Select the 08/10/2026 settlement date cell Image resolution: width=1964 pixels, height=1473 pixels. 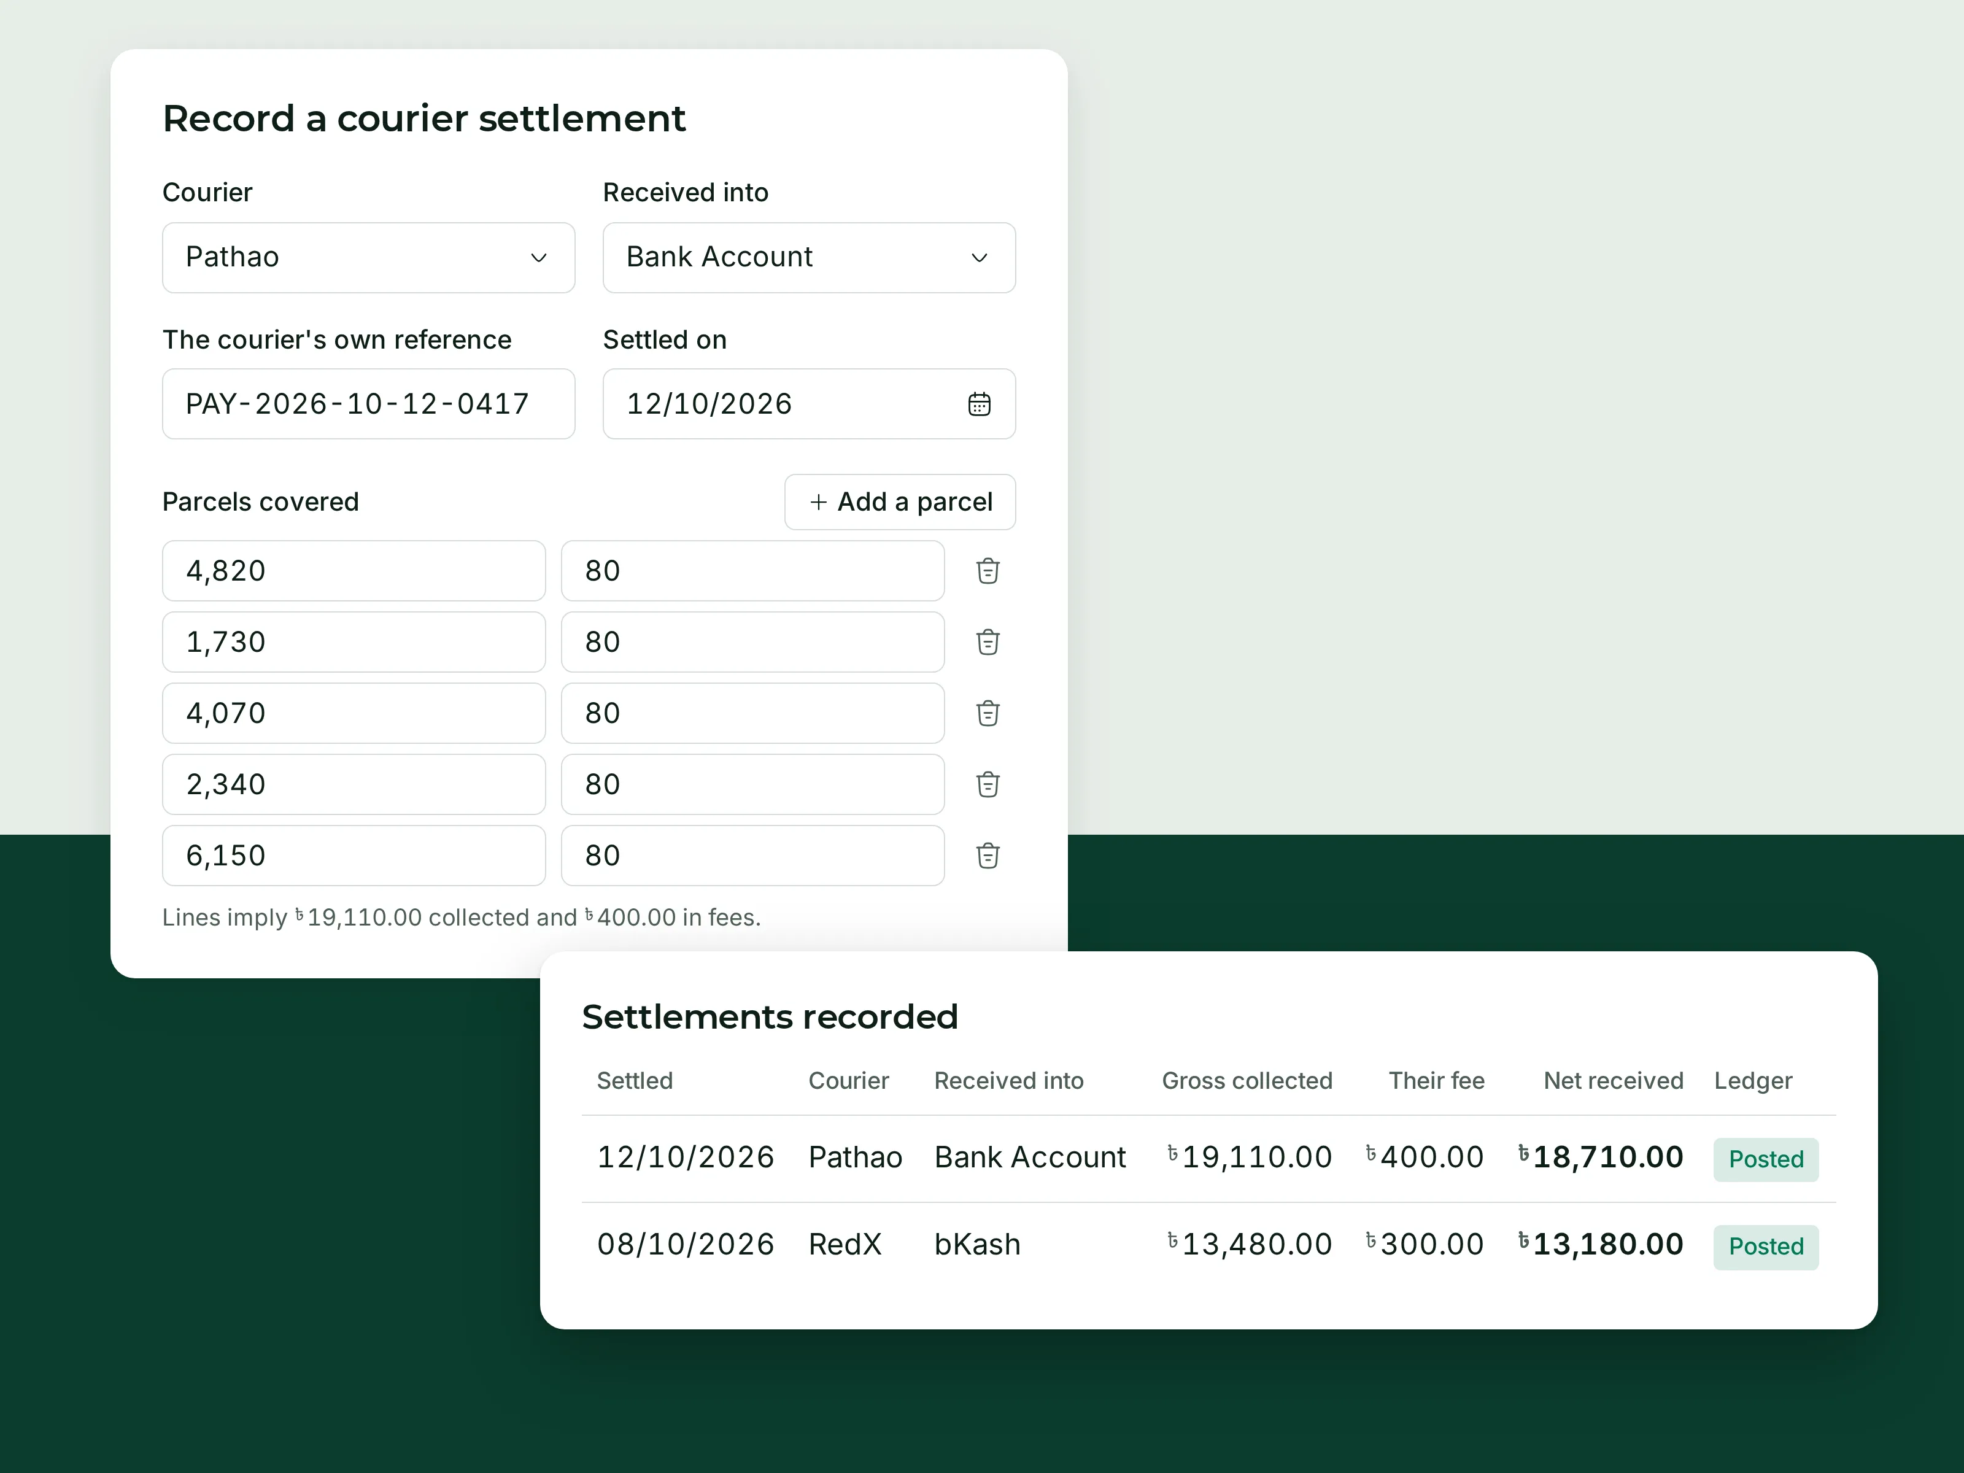(x=686, y=1244)
